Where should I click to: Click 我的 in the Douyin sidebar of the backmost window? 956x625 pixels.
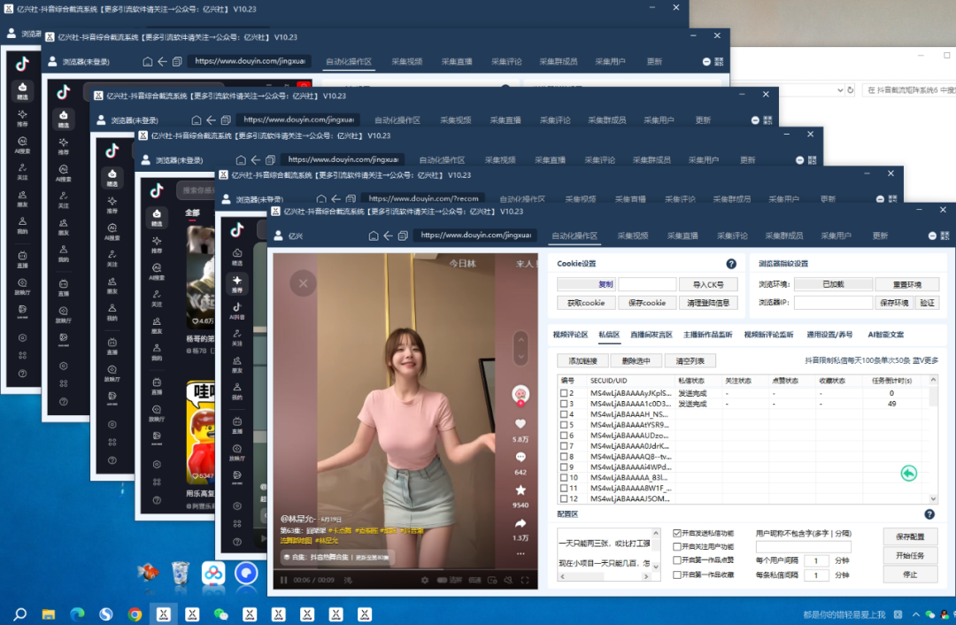coord(22,225)
